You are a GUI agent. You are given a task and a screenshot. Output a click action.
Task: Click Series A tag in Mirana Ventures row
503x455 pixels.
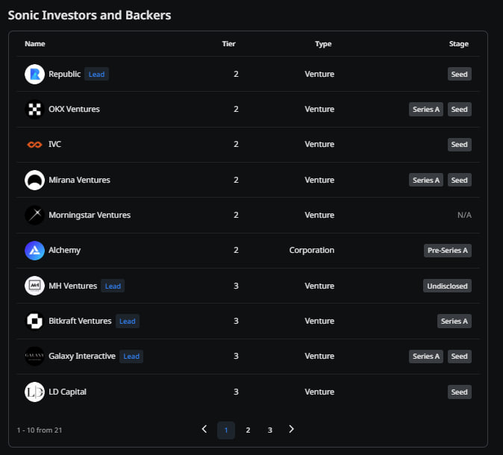[x=426, y=180]
